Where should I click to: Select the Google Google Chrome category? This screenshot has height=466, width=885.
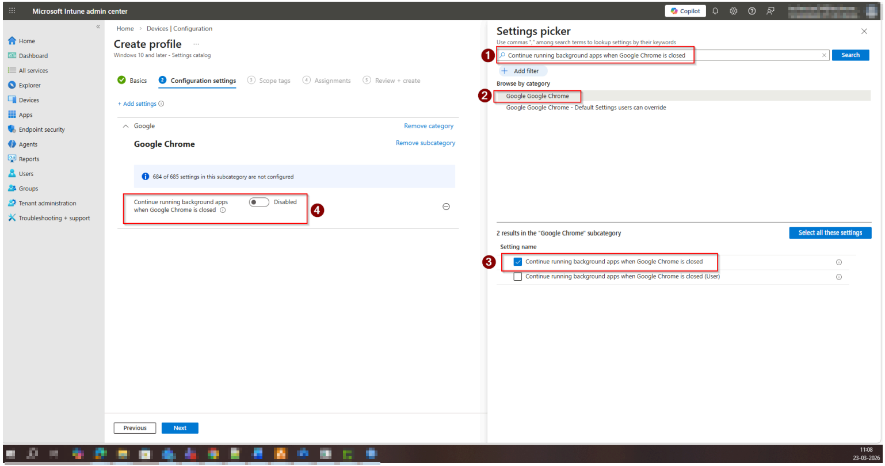(684, 96)
